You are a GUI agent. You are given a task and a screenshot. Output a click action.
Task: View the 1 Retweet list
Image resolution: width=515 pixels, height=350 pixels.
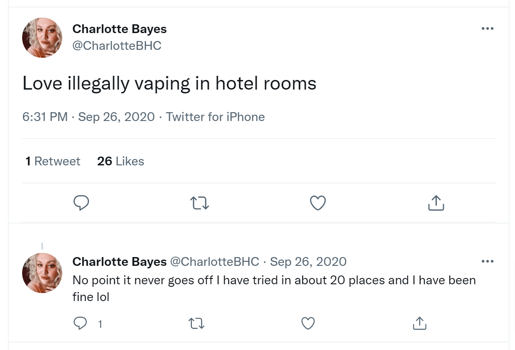53,161
